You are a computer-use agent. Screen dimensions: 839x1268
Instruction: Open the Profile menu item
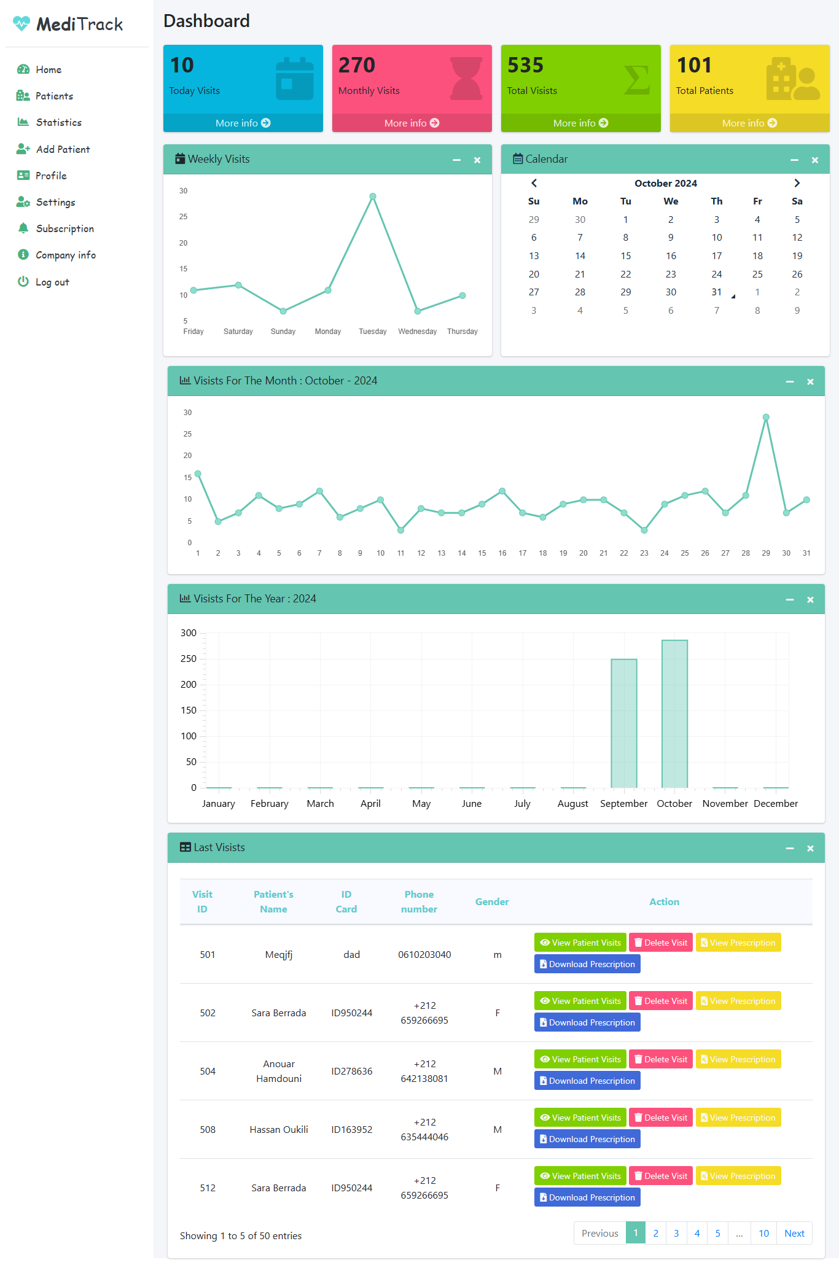pos(51,176)
